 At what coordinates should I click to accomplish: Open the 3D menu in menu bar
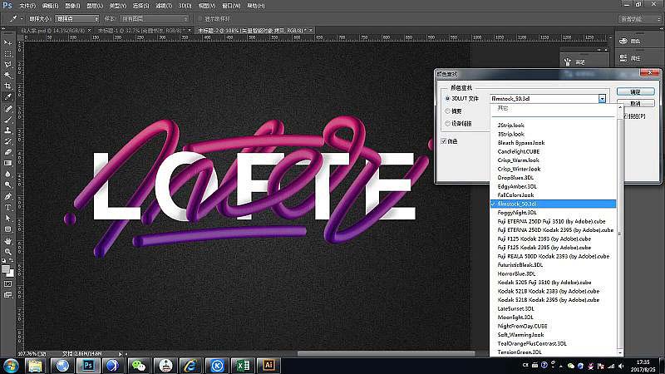coord(185,6)
